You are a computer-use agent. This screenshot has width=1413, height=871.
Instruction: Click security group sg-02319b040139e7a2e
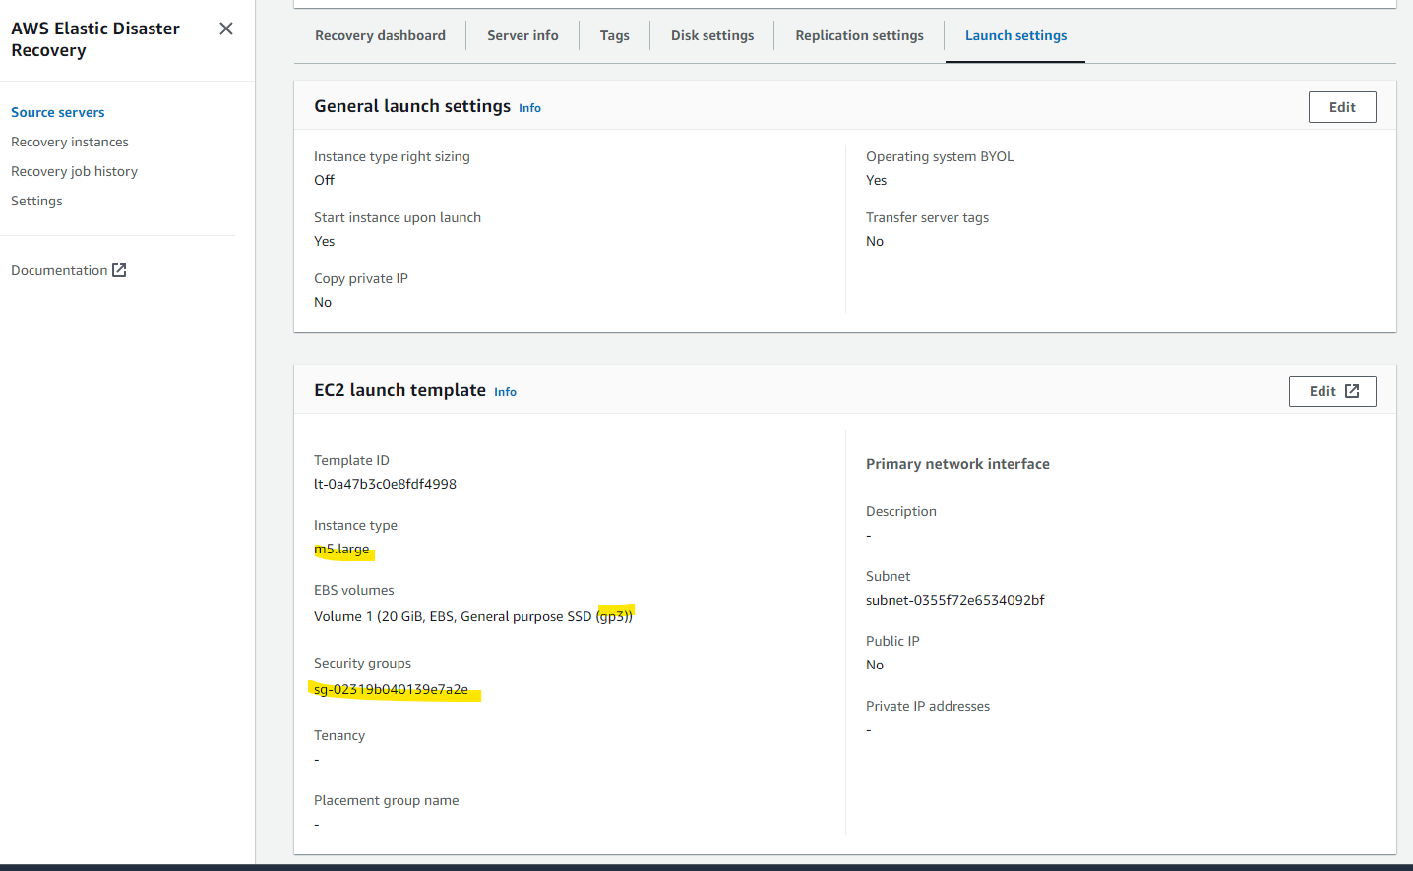pyautogui.click(x=392, y=689)
